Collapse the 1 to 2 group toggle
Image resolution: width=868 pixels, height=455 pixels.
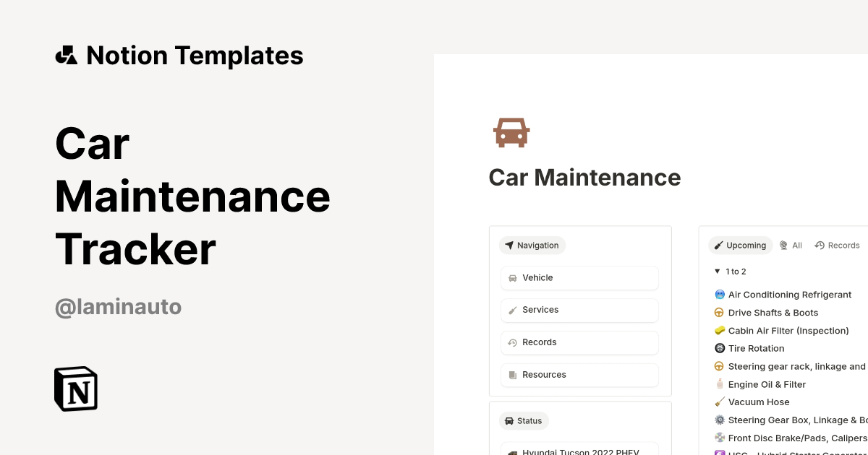(718, 272)
